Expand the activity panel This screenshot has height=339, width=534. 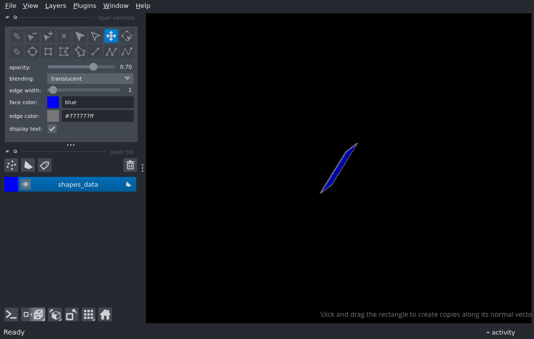tap(501, 332)
